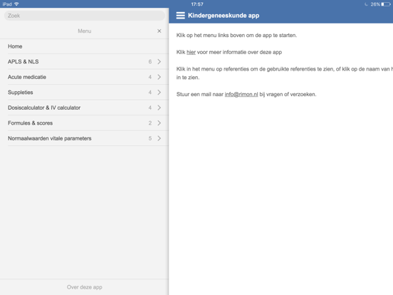Tap the Wi-Fi icon in status bar

tap(16, 4)
